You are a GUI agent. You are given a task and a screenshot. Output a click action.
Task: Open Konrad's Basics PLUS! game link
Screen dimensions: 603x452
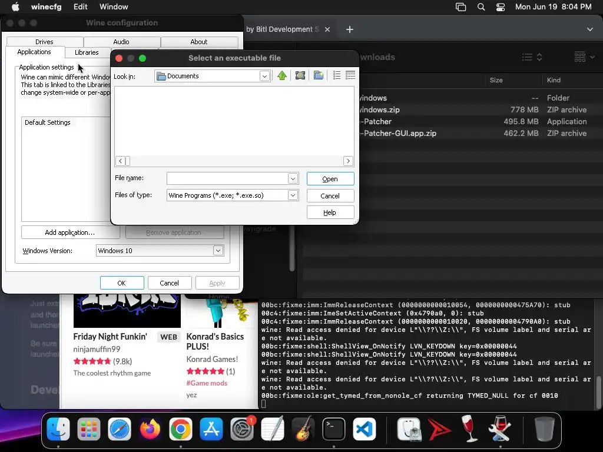tap(215, 341)
